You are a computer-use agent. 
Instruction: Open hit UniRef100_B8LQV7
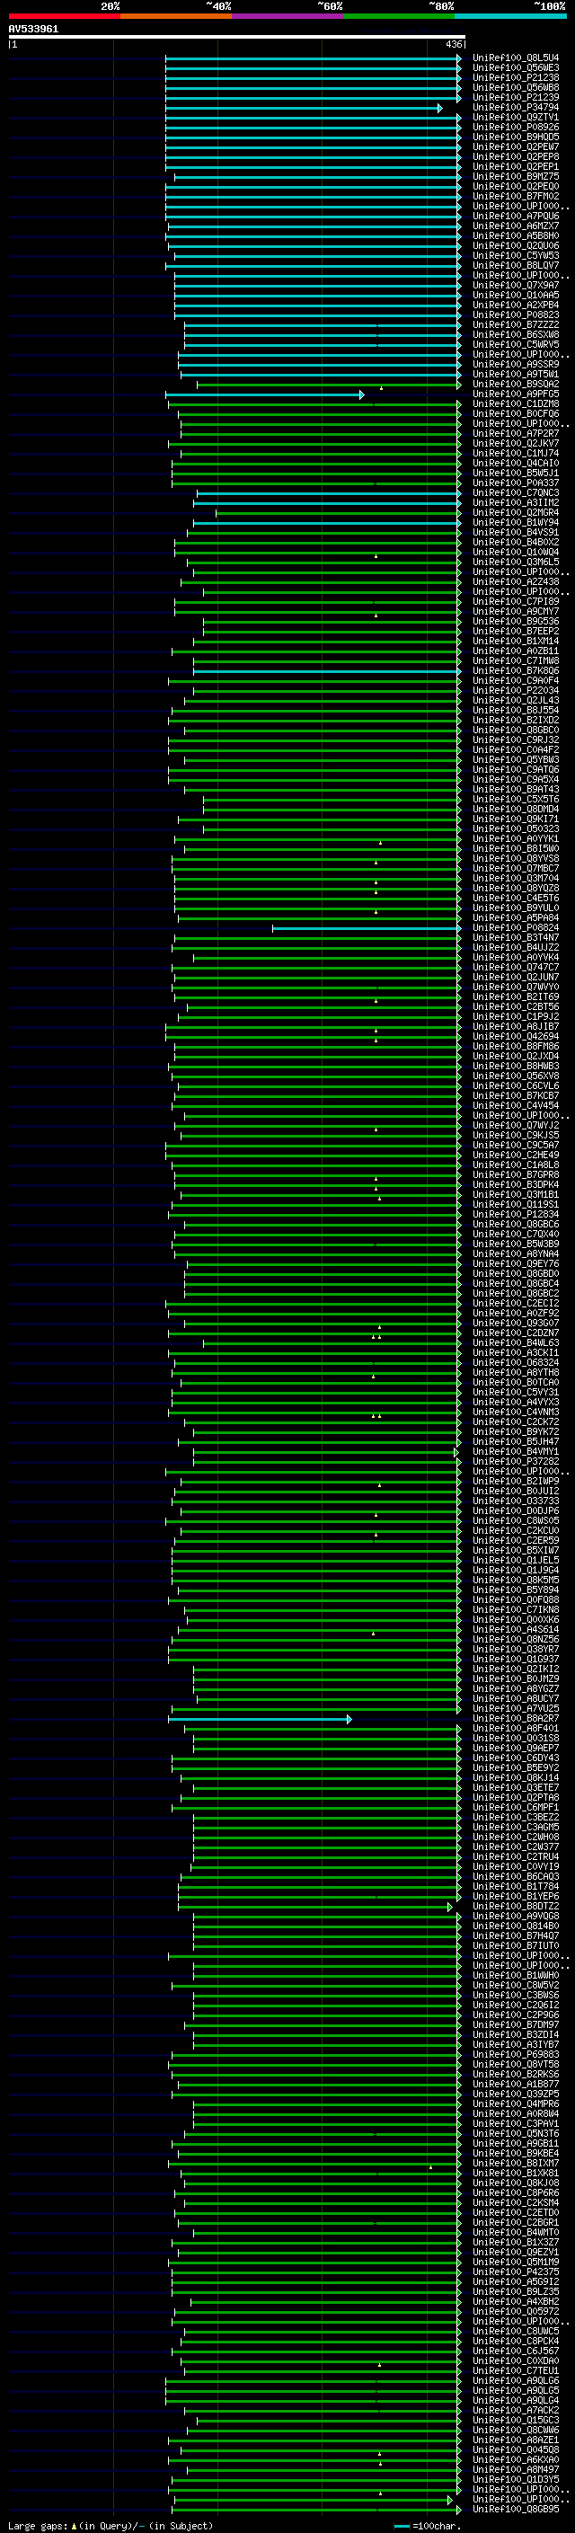(515, 265)
